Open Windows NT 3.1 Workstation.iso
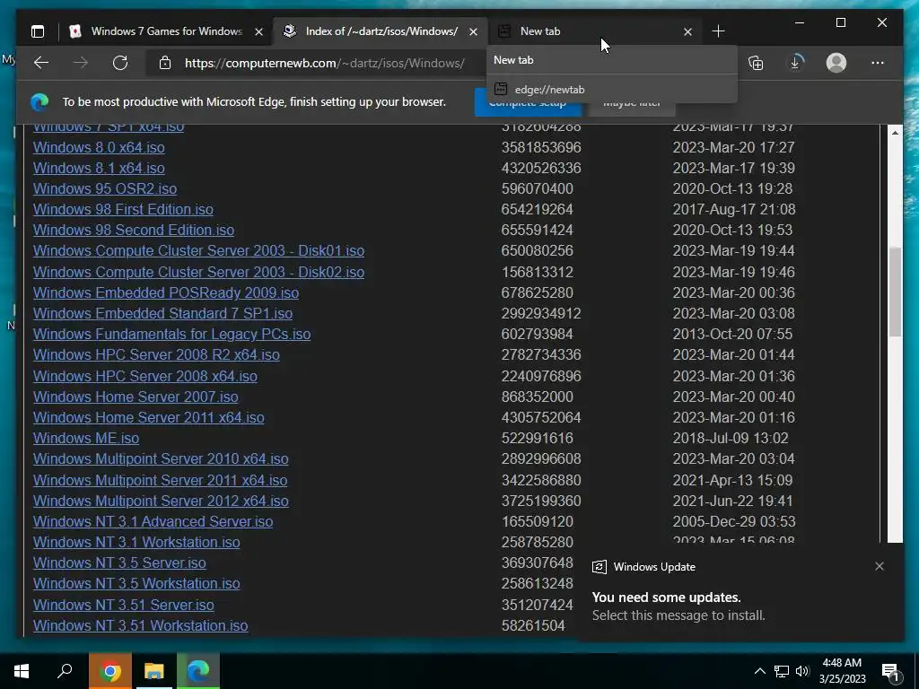This screenshot has height=689, width=919. (x=136, y=542)
